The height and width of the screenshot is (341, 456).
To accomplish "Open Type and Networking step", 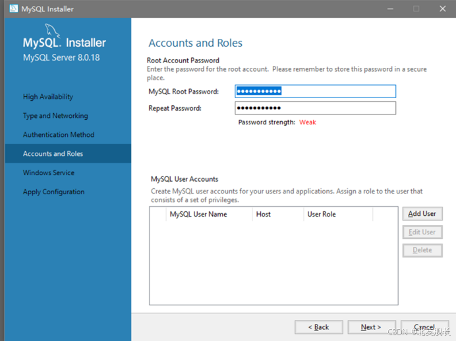I will (55, 116).
